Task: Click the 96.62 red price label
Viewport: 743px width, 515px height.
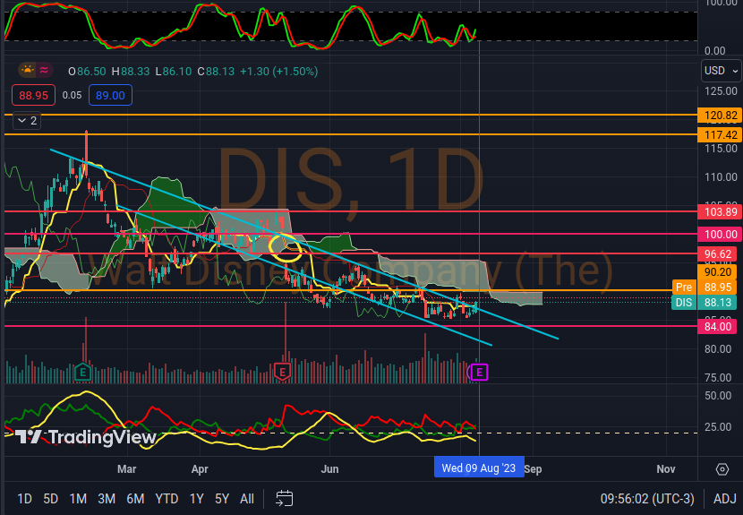Action: pyautogui.click(x=717, y=254)
